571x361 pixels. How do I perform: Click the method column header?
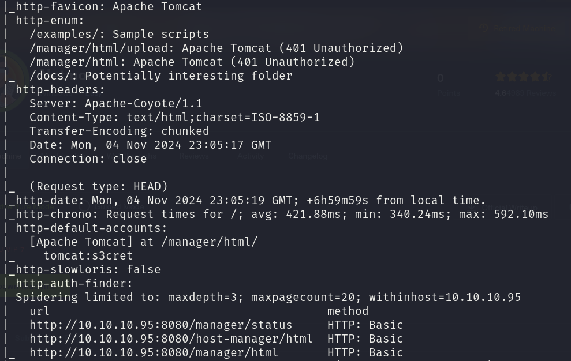(348, 311)
